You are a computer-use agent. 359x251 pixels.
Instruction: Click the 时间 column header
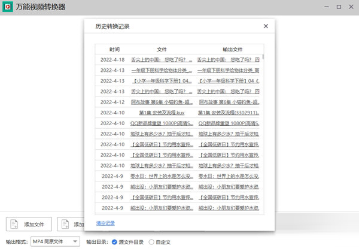pos(114,49)
